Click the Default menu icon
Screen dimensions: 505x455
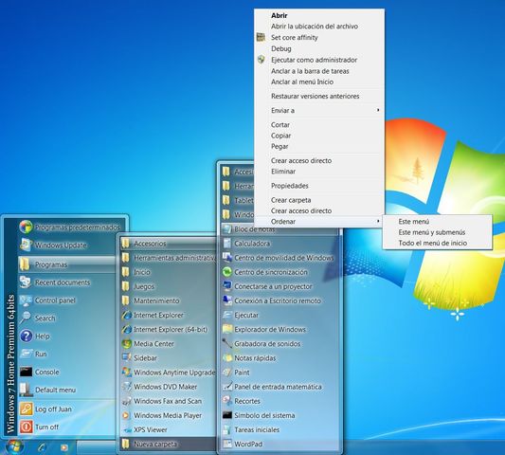[26, 390]
